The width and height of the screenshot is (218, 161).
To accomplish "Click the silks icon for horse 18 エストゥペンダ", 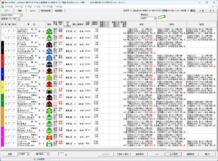I will coord(49,144).
